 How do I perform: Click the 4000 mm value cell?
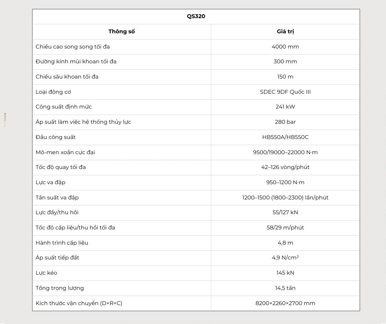click(x=285, y=46)
